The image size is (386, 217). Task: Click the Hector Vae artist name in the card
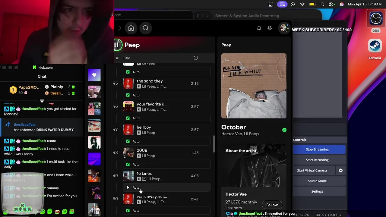(236, 194)
